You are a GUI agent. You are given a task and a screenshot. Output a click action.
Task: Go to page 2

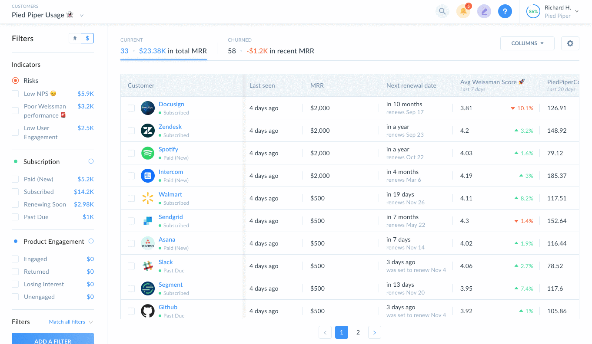358,333
